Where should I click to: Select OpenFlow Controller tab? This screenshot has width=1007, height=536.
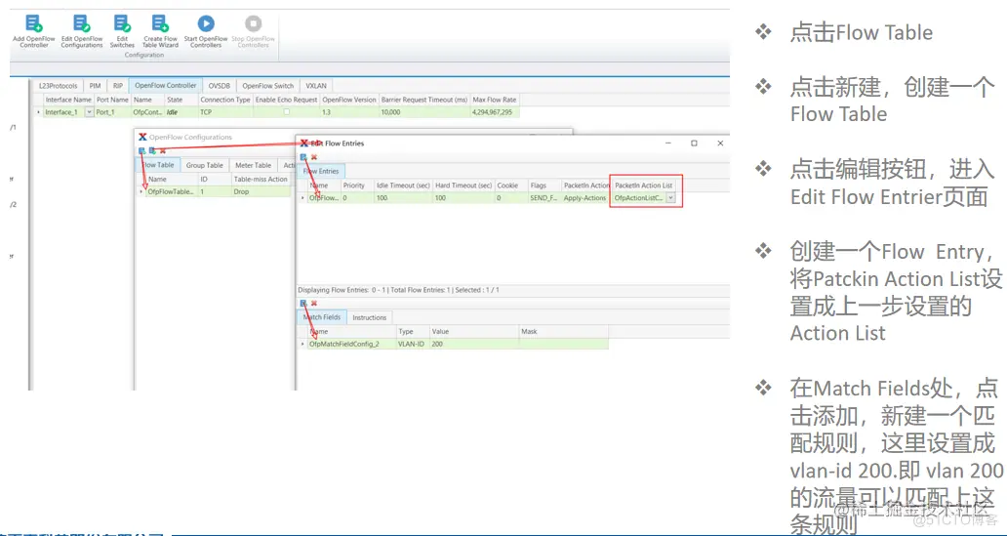point(166,86)
